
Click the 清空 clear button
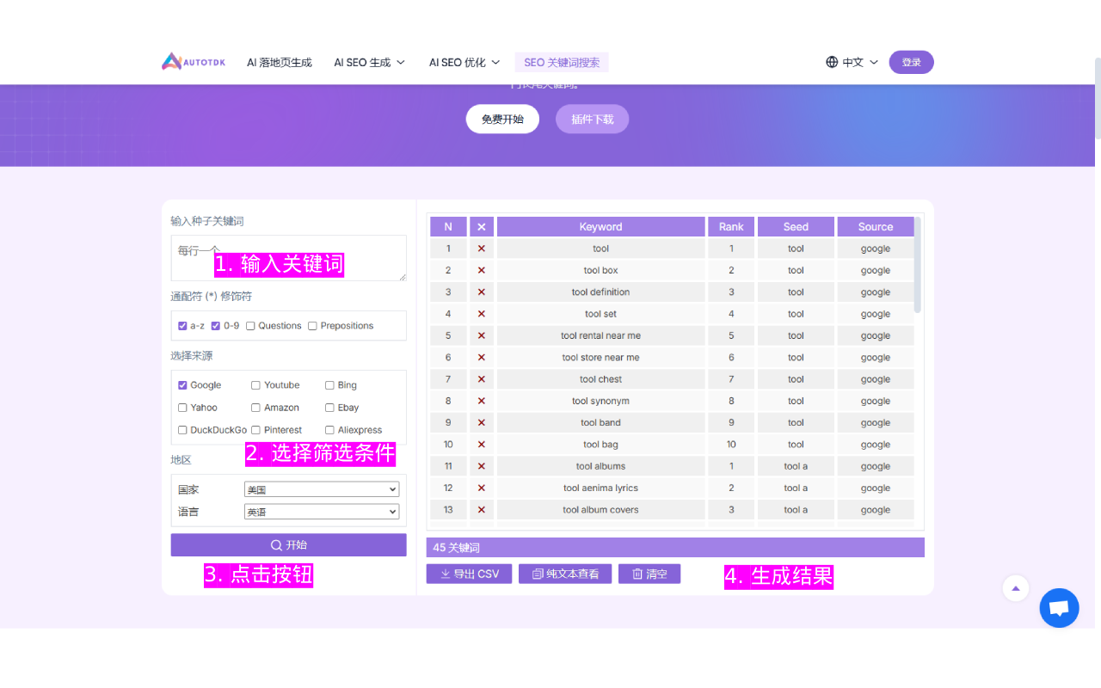pos(649,574)
